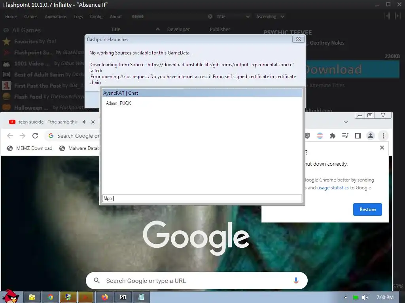This screenshot has height=303, width=405.
Task: Click the All Games eye icon
Action: point(6,30)
